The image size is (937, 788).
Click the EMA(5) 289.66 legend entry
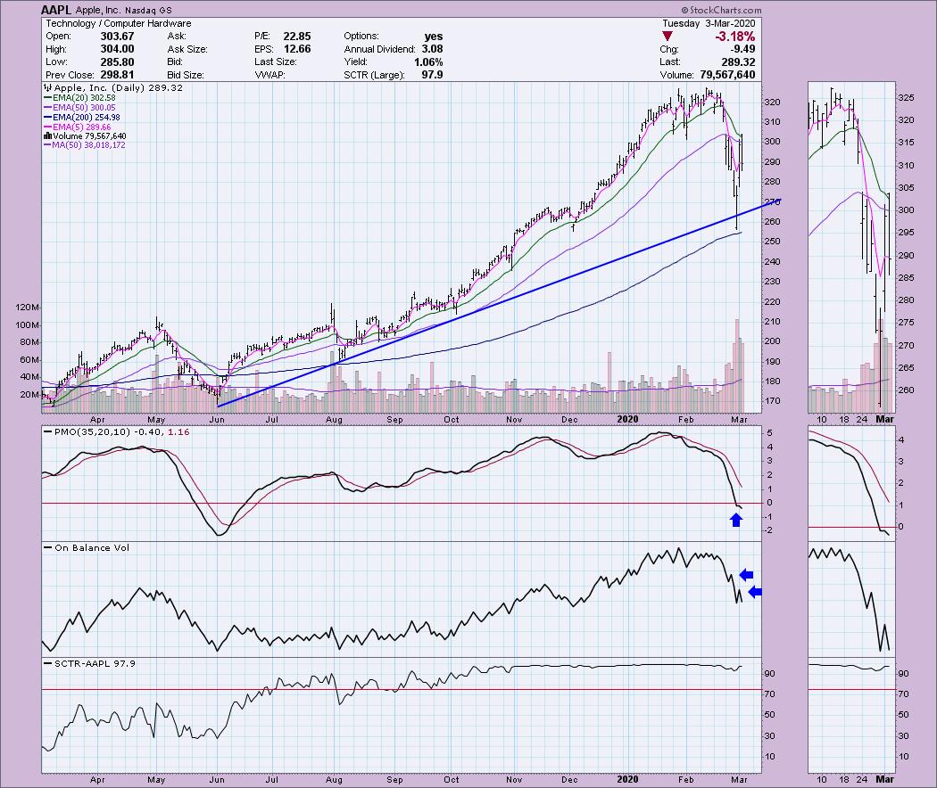click(x=77, y=127)
